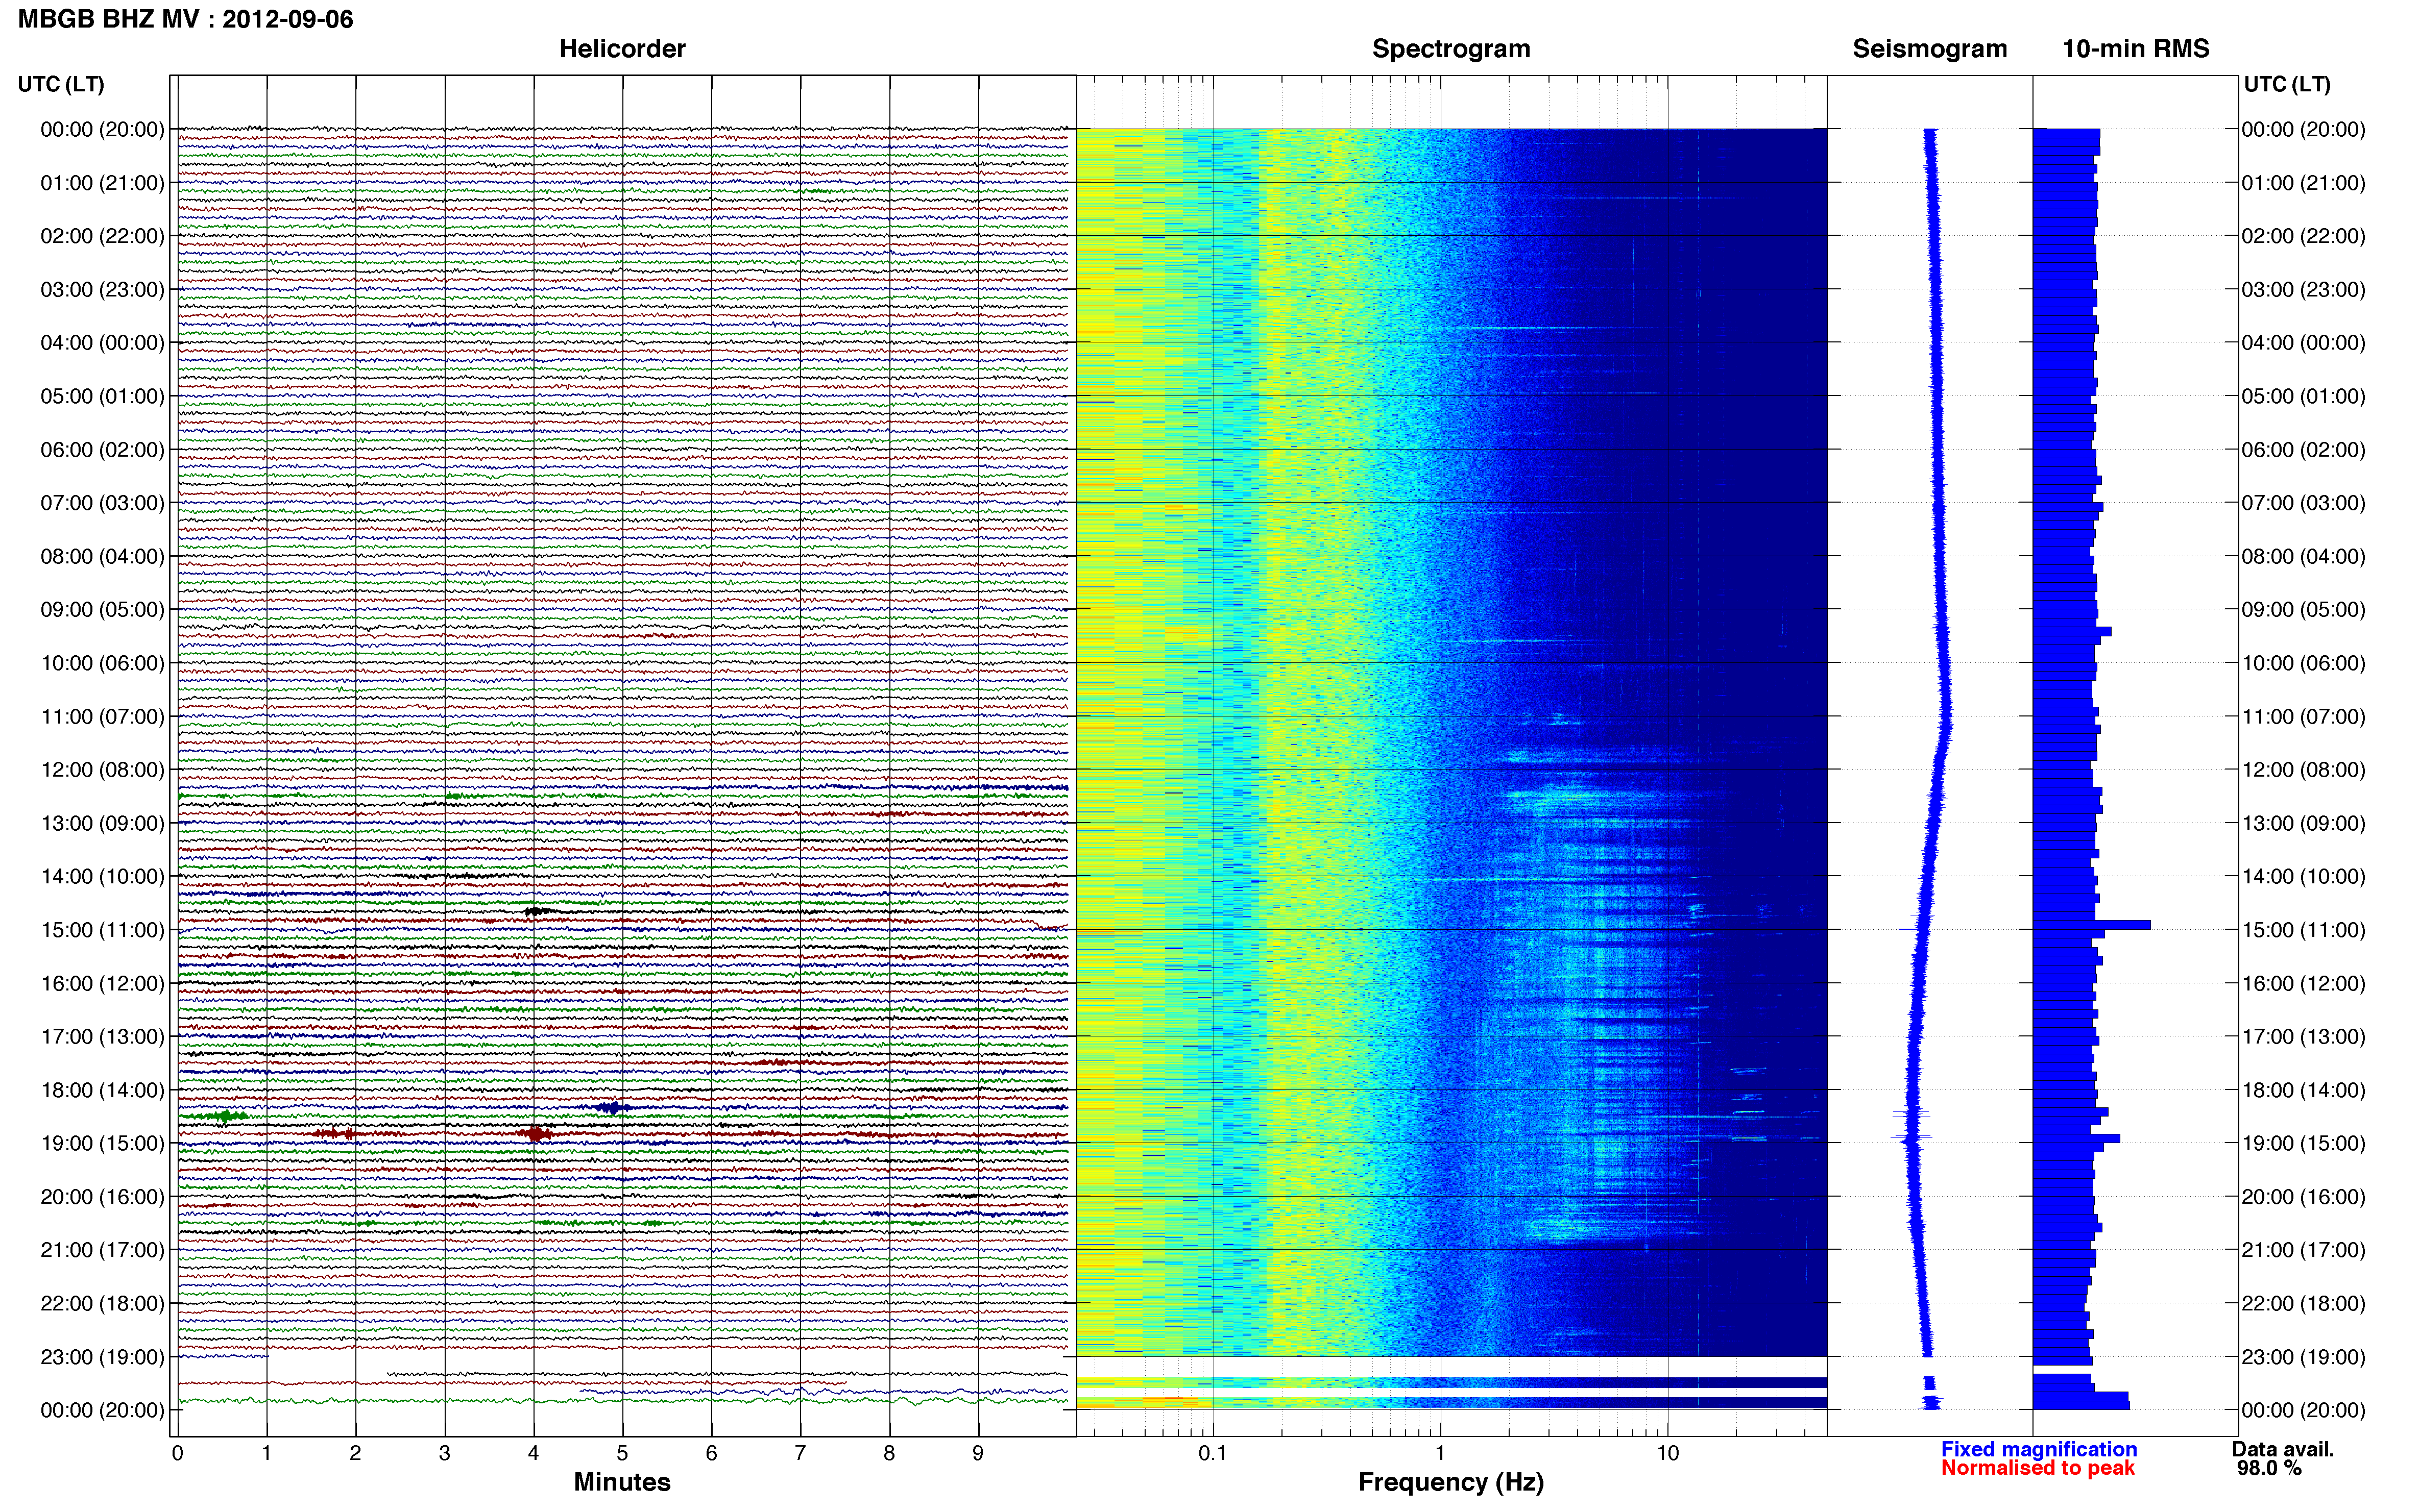2420x1512 pixels.
Task: Click the 98.0 % data availability value
Action: point(2270,1468)
